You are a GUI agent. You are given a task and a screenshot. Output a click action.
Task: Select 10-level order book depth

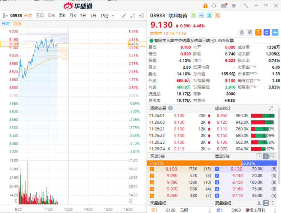[272, 156]
